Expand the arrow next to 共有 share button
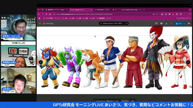 pyautogui.click(x=184, y=23)
